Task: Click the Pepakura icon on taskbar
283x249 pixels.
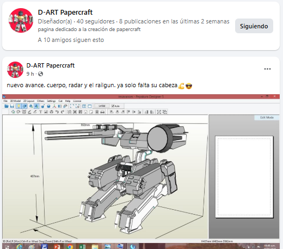Action: click(133, 246)
